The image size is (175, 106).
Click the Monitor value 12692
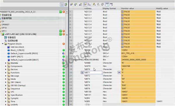pyautogui.click(x=124, y=50)
